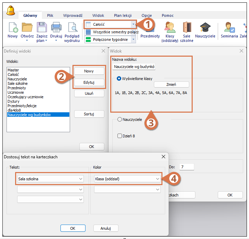Select Master in the Widoki list
The height and width of the screenshot is (239, 249).
point(38,70)
